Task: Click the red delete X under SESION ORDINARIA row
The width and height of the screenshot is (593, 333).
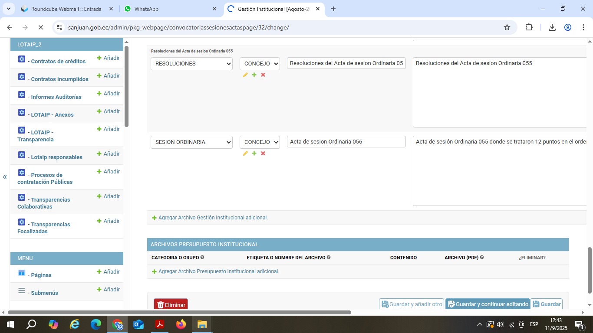Action: [x=263, y=153]
